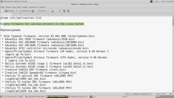174x98 pixels.
Task: Click the *drivers Pluma taskbar button
Action: pos(57,97)
